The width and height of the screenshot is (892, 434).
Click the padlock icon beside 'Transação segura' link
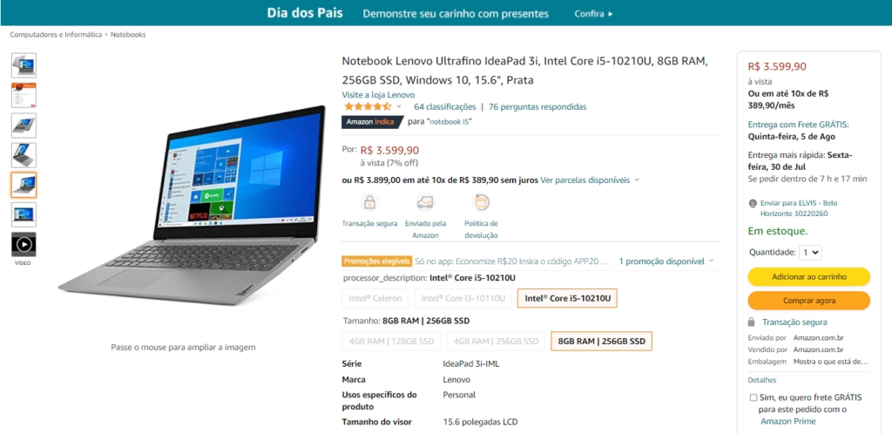(x=752, y=322)
